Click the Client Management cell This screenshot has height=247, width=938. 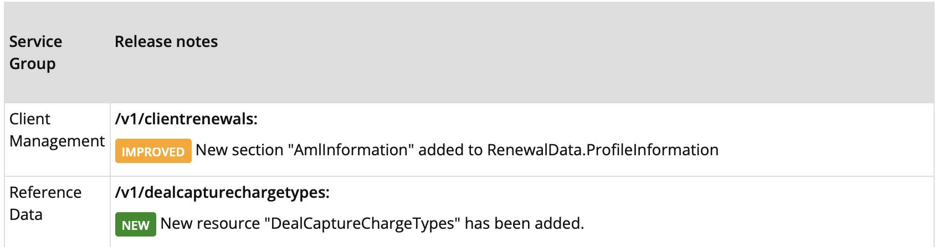point(57,130)
